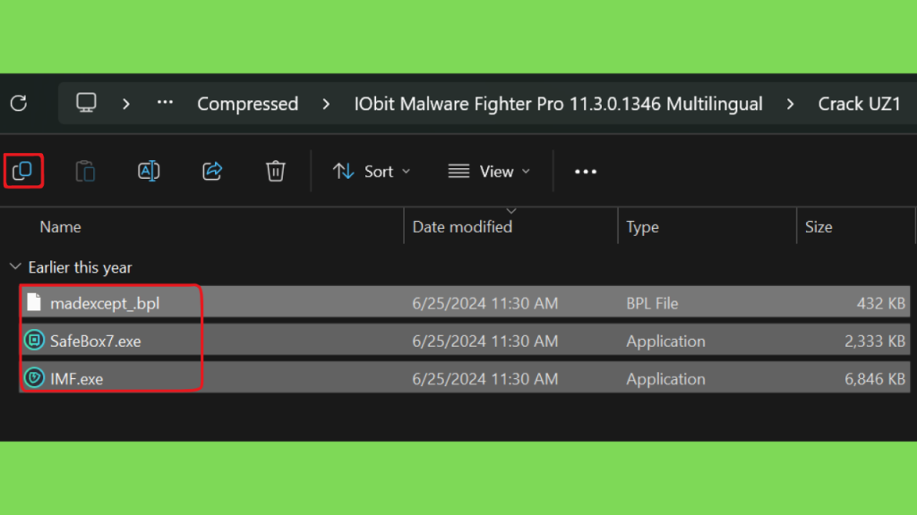This screenshot has height=515, width=917.
Task: Click the This PC monitor icon
Action: [86, 103]
